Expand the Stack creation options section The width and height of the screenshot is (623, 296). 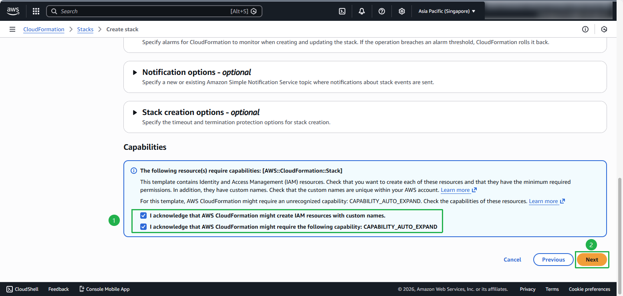136,112
